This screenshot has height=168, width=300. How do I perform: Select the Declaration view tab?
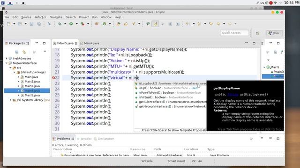click(x=104, y=139)
